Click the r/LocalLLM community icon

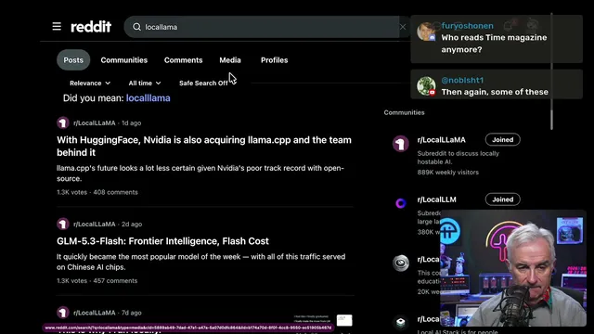click(400, 203)
